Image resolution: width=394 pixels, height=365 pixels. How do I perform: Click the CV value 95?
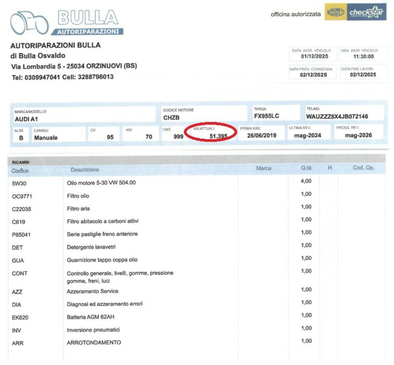110,137
